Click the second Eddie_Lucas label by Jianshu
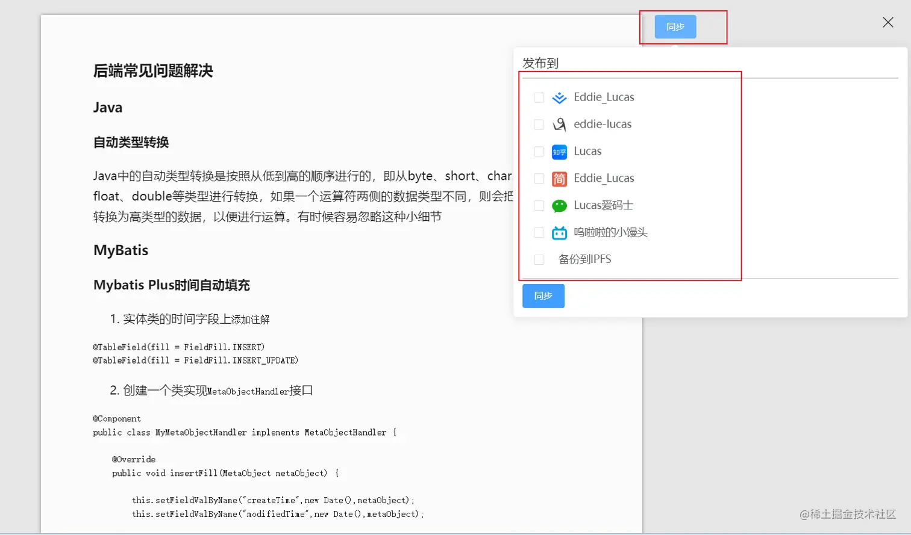The height and width of the screenshot is (535, 911). pyautogui.click(x=604, y=178)
